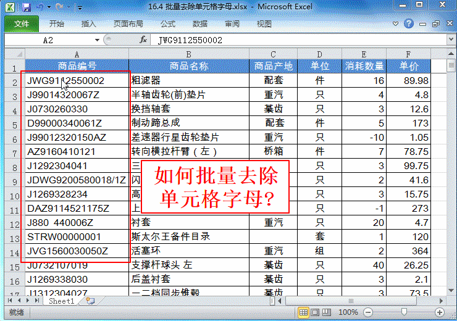The height and width of the screenshot is (321, 457).
Task: Switch to Page Break Preview view
Action: pos(328,312)
